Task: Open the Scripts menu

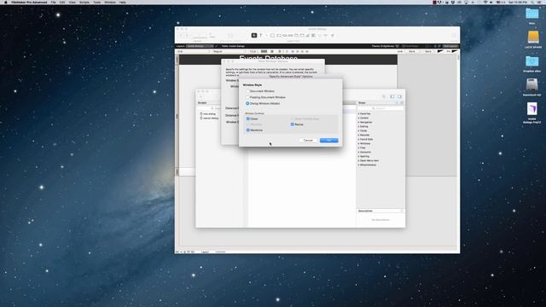Action: 84,2
